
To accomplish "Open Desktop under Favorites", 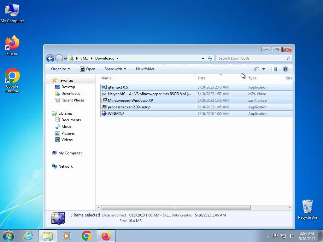I will (68, 87).
